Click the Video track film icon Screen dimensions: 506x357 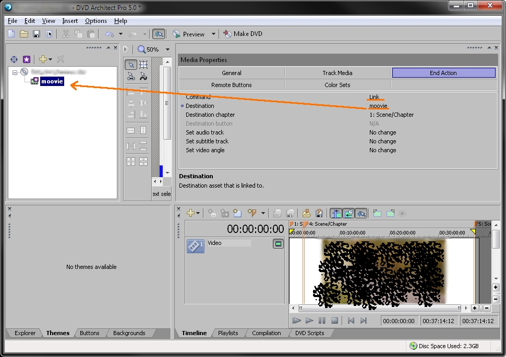195,246
